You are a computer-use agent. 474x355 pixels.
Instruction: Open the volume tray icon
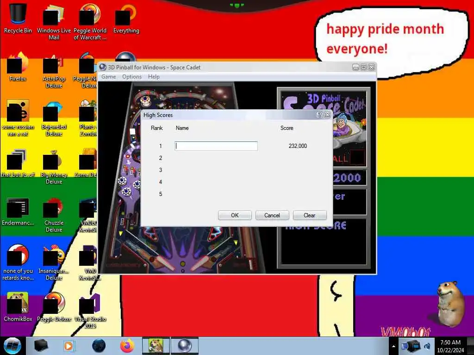coord(427,346)
